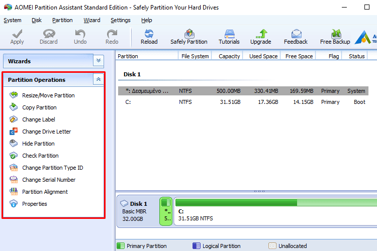Select the Change Serial Number operation
Image resolution: width=377 pixels, height=251 pixels.
(49, 180)
